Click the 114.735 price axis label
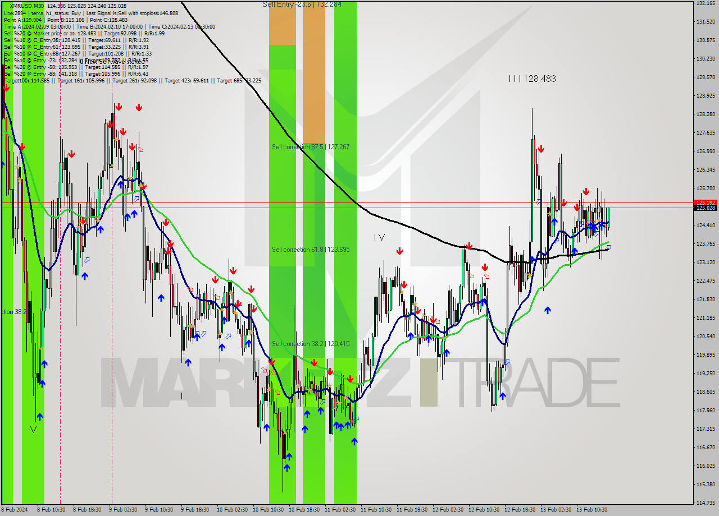 [x=705, y=503]
